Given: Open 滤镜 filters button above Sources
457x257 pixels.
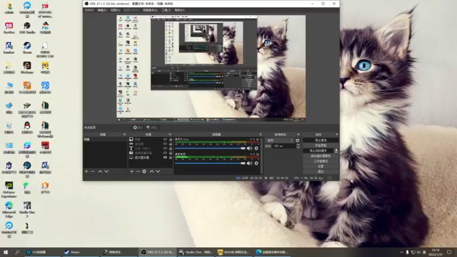Looking at the screenshot, I should tap(151, 127).
